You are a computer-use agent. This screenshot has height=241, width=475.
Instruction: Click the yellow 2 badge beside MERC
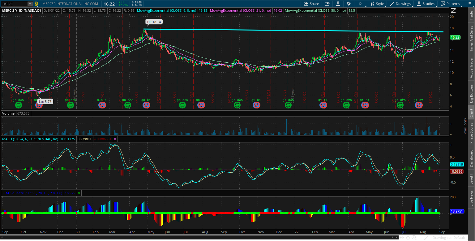(x=36, y=4)
